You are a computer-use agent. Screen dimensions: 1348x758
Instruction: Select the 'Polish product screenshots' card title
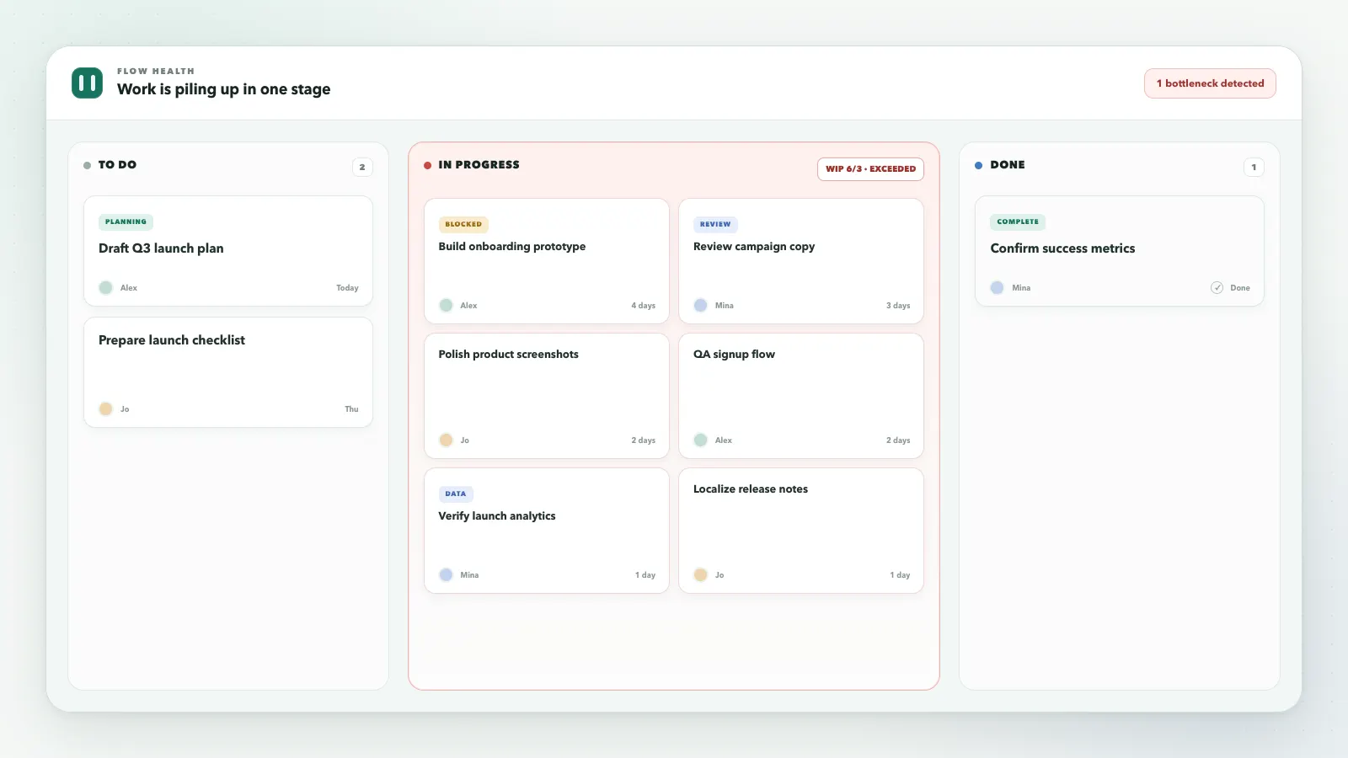coord(508,355)
